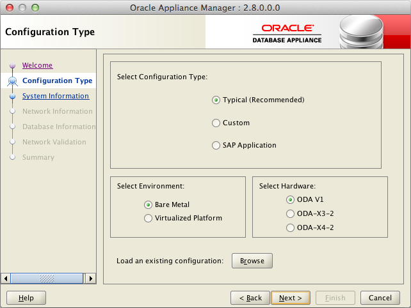Click the Select Hardware label
This screenshot has width=411, height=308.
[287, 186]
